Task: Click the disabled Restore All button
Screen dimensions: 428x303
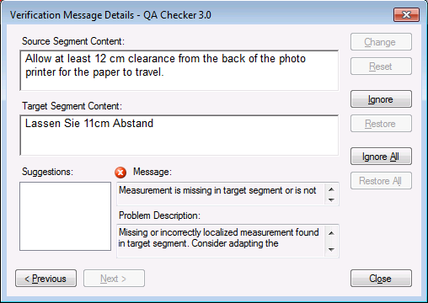Action: tap(381, 181)
